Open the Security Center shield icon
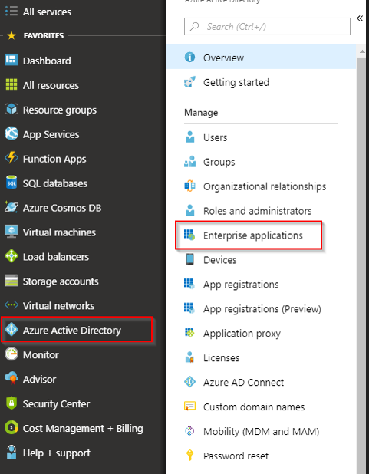This screenshot has height=474, width=369. [x=12, y=403]
